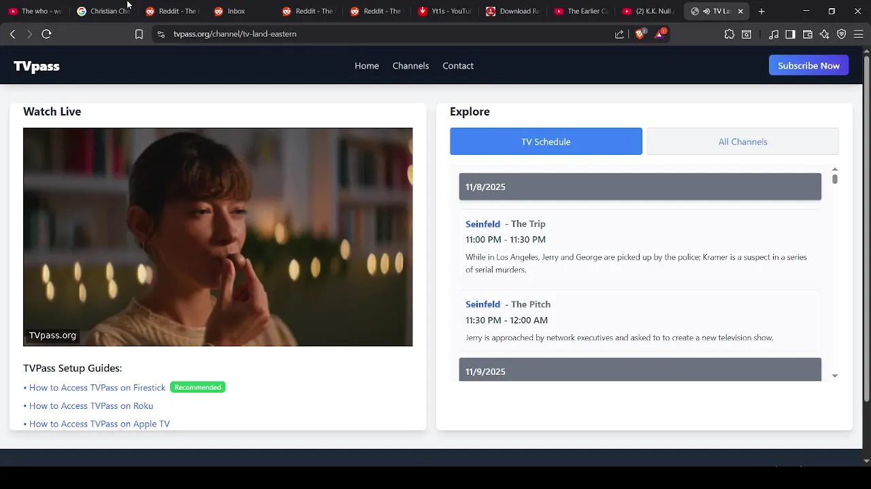Image resolution: width=871 pixels, height=489 pixels.
Task: Go back with the browser back arrow
Action: [12, 34]
